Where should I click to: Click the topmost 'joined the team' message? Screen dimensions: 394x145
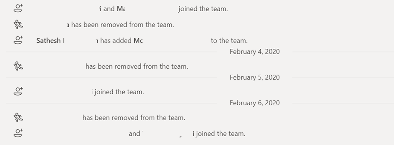click(x=164, y=9)
